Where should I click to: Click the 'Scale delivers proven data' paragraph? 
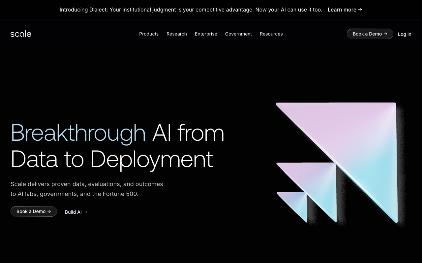87,189
